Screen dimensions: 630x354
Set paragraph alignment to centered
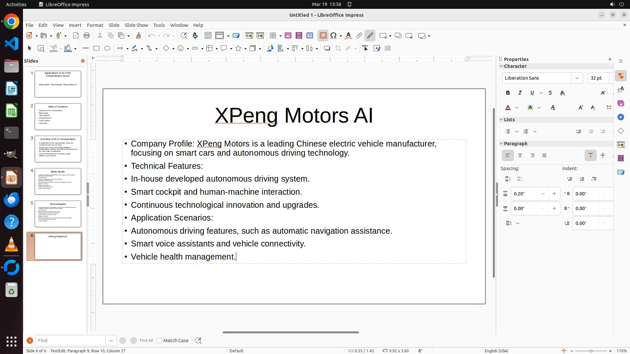[520, 156]
